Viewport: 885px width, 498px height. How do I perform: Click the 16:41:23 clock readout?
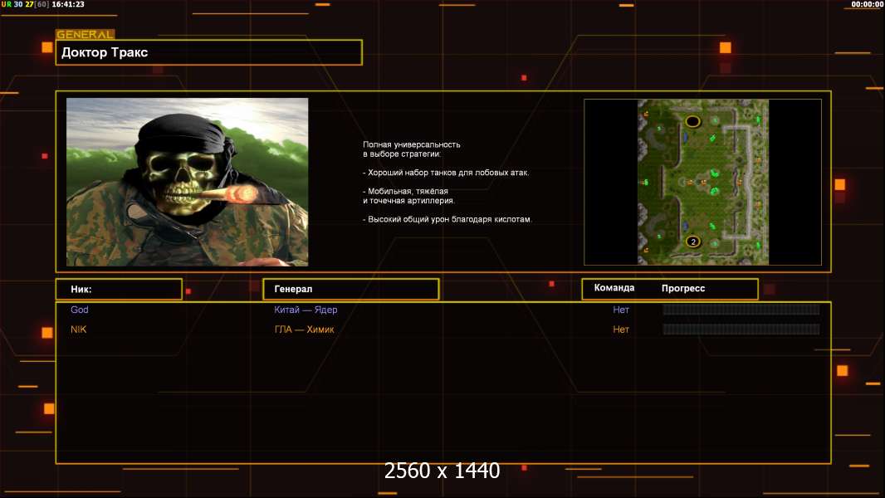pos(68,4)
